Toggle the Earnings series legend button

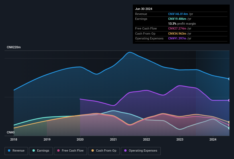pyautogui.click(x=41, y=151)
